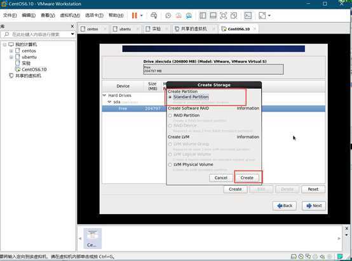Select ubantu in the library tree

click(29, 57)
